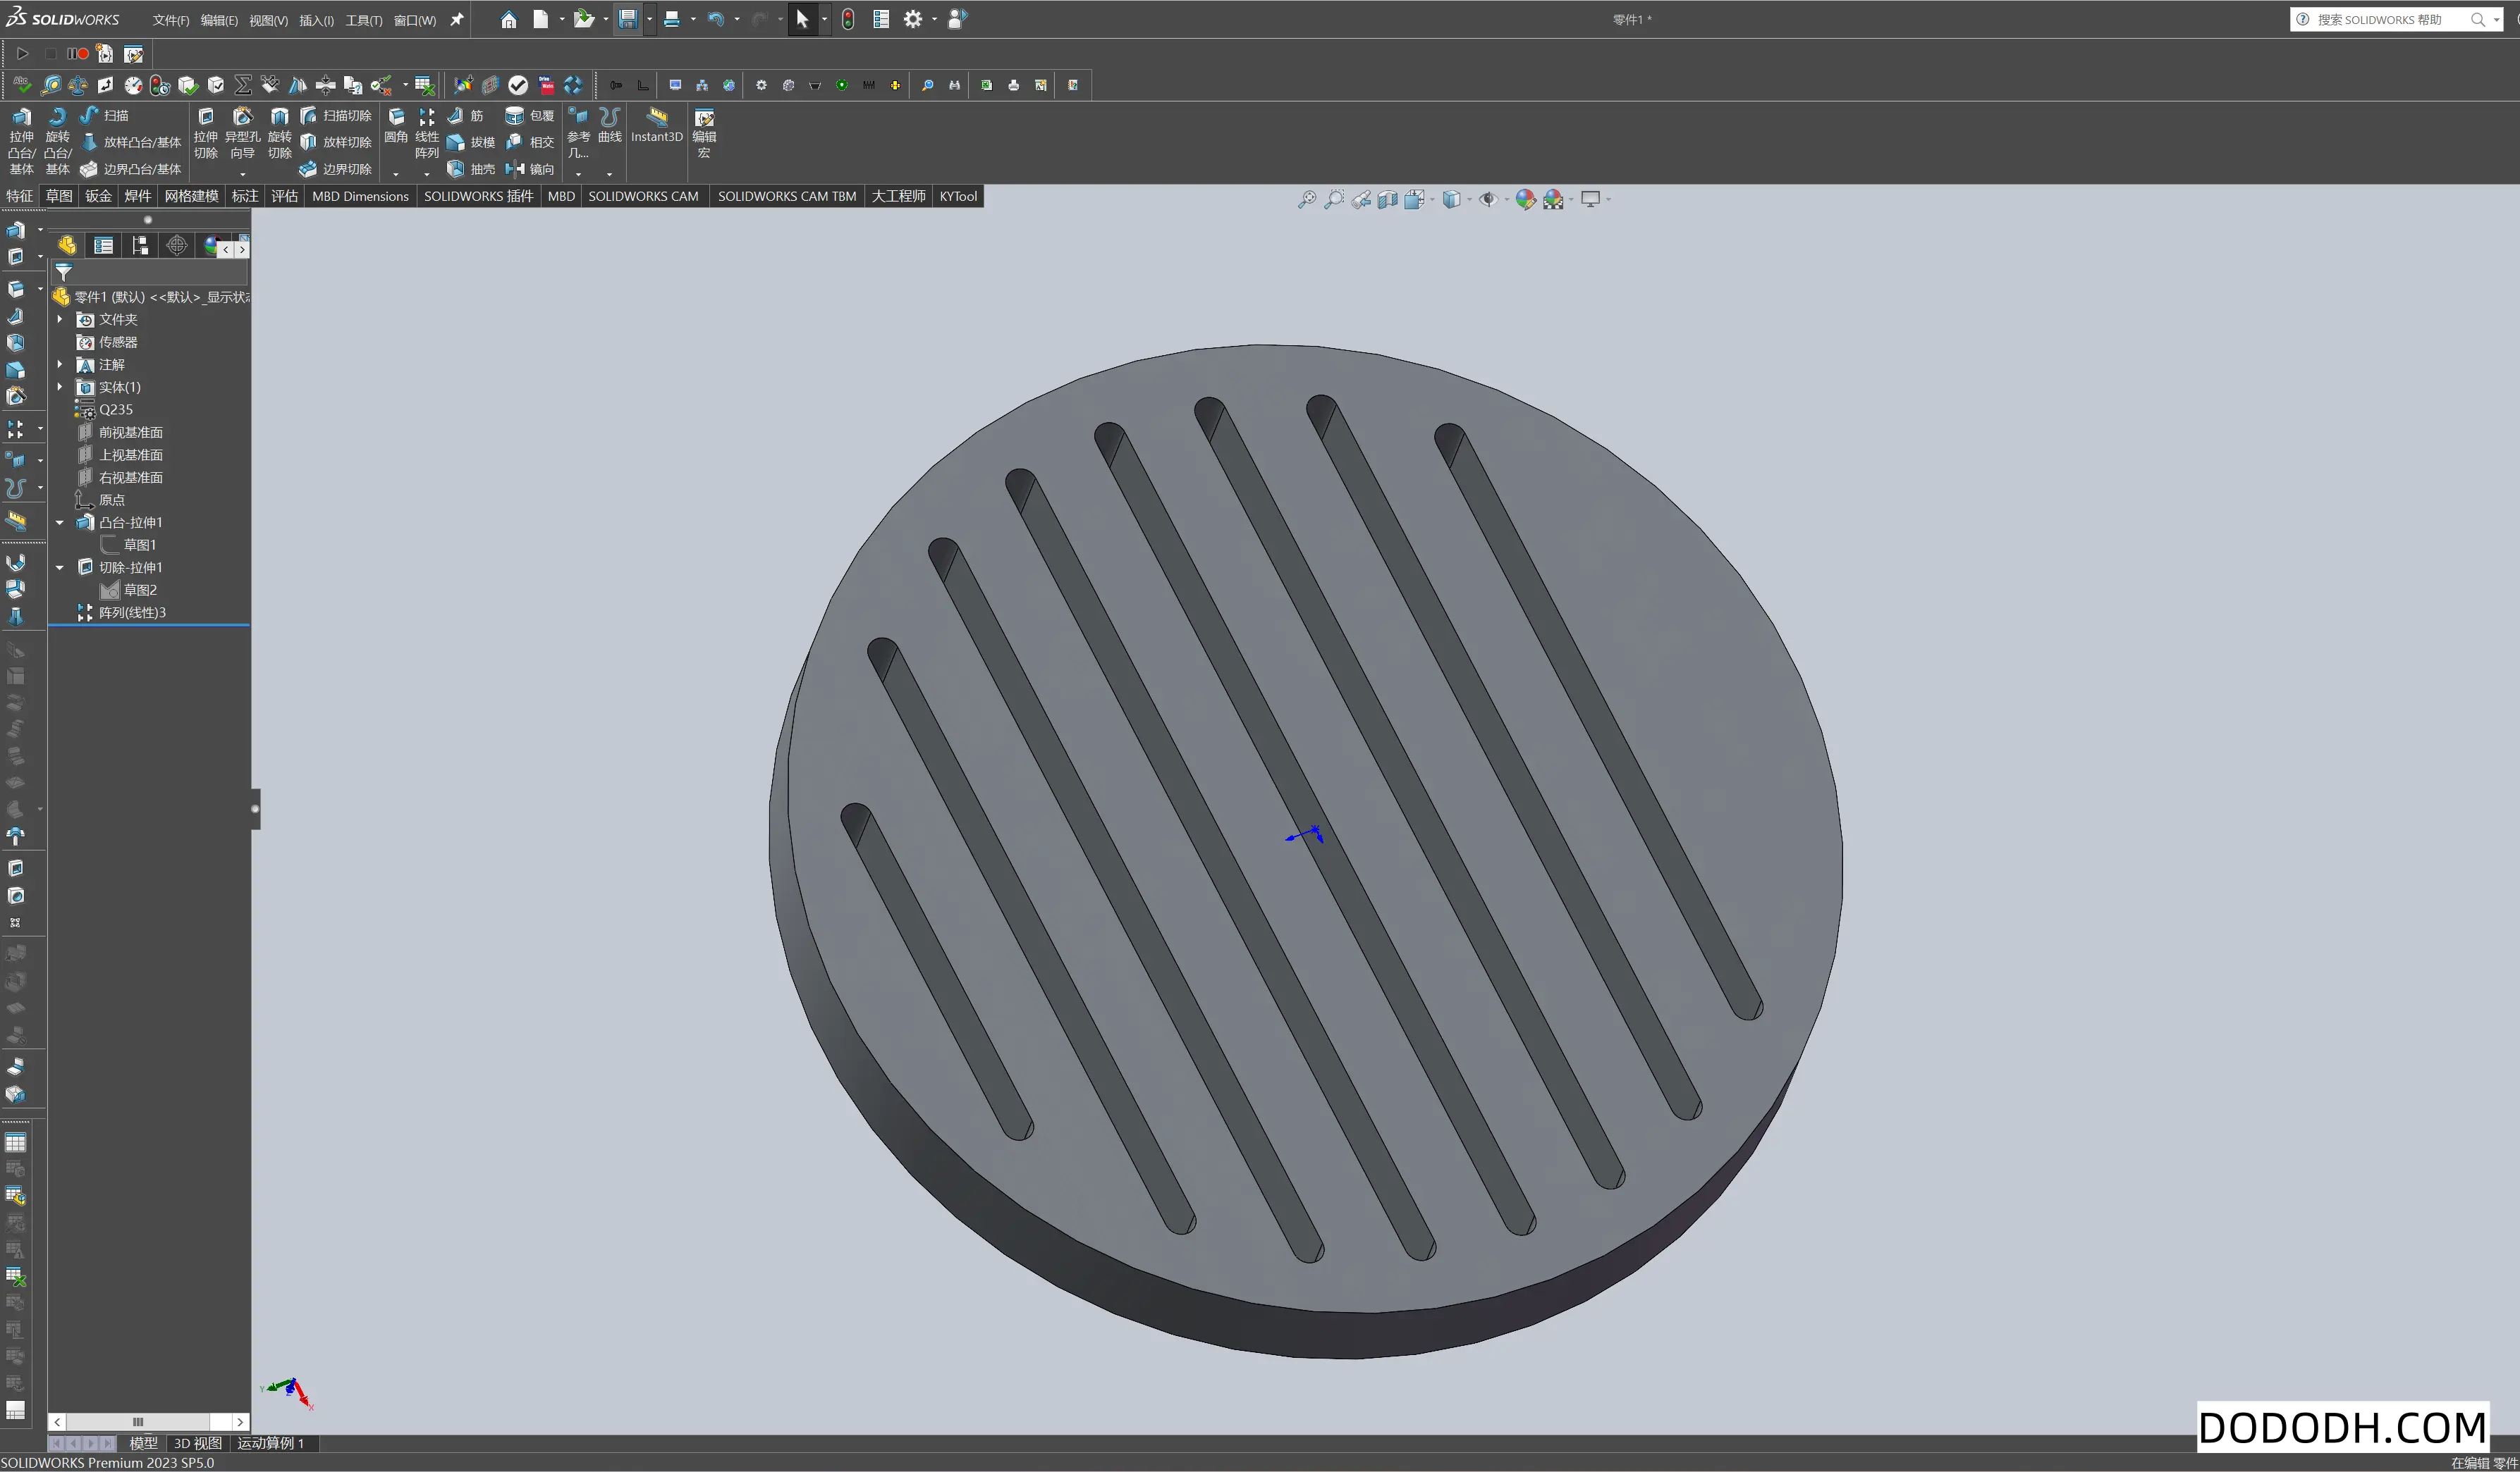
Task: Click the Extruded Boss/Base (拉伸凸台/基体) tool
Action: click(21, 140)
